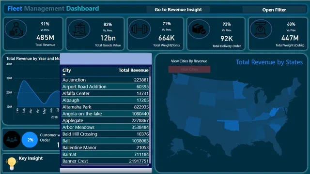Select the Balmat row
Viewport: 310px width, 174px height.
[x=106, y=154]
